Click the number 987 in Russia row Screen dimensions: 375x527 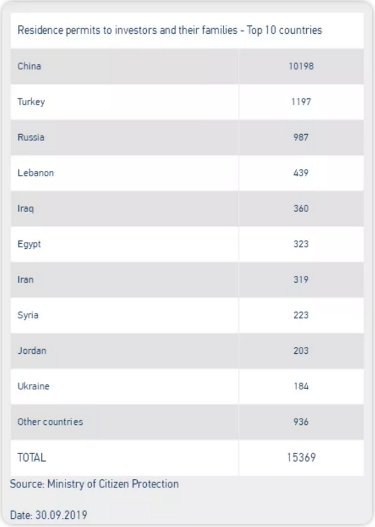coord(301,137)
